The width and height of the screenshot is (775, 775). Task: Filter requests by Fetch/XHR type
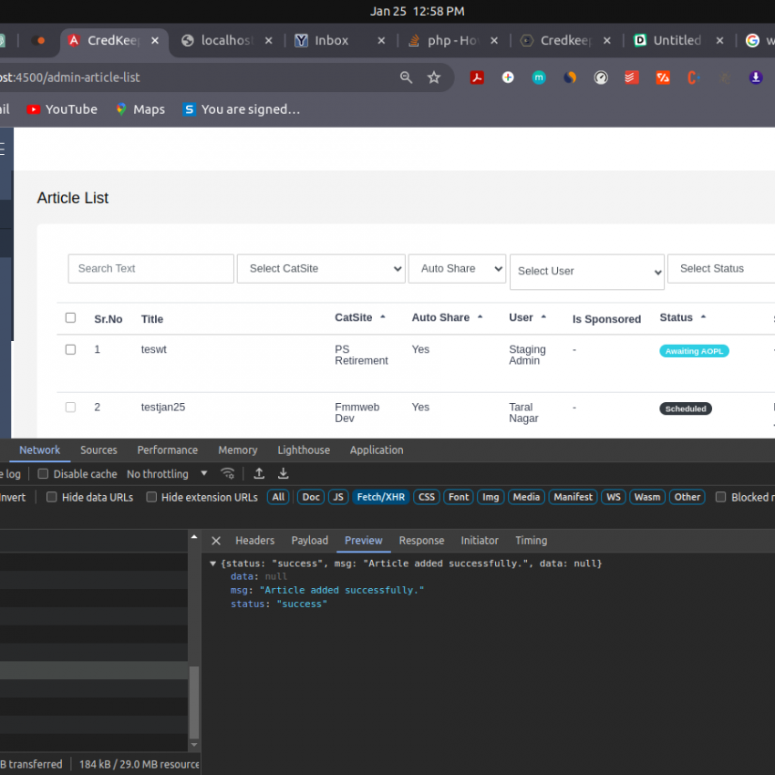380,497
